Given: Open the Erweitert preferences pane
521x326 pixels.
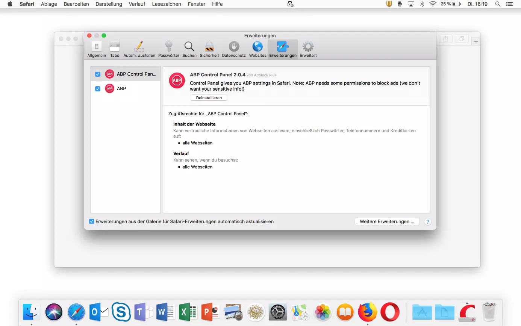Looking at the screenshot, I should 308,49.
